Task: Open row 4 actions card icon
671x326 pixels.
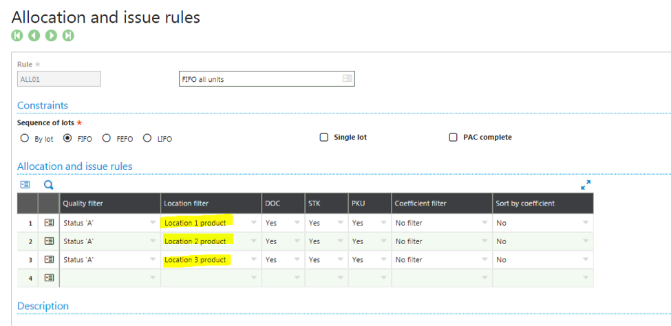Action: [x=49, y=278]
